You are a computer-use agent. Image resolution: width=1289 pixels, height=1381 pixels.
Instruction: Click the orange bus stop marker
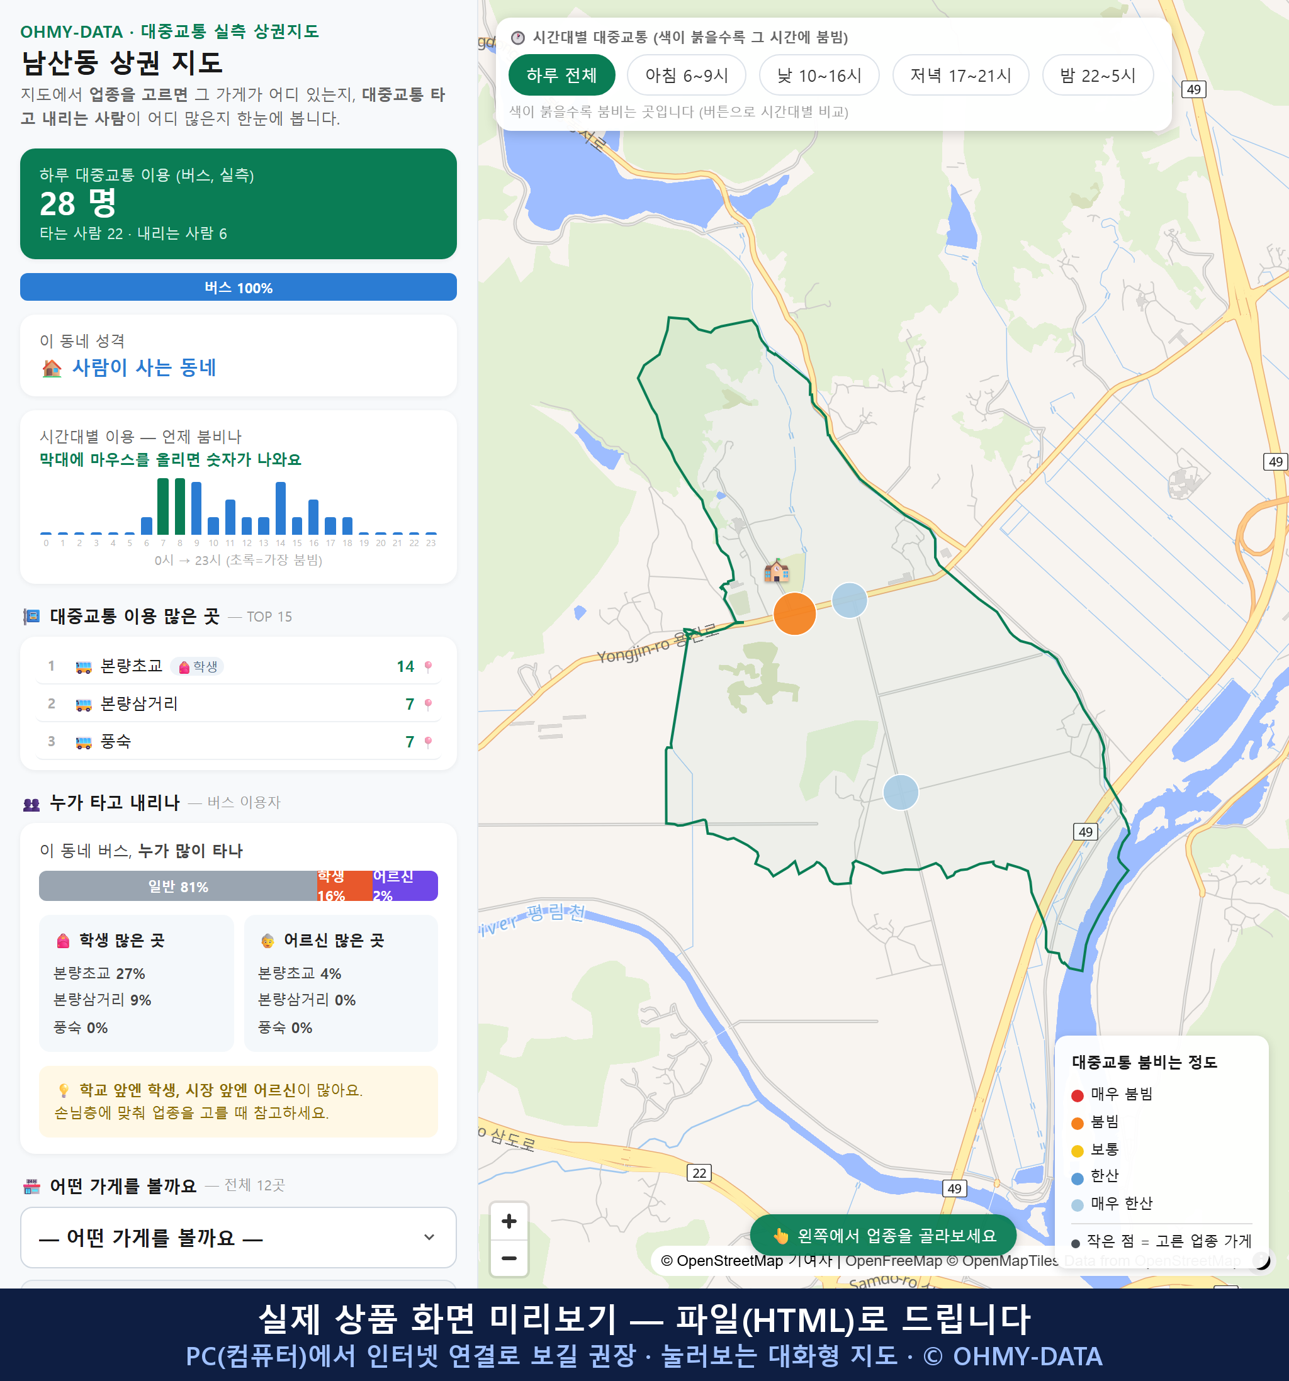[794, 614]
